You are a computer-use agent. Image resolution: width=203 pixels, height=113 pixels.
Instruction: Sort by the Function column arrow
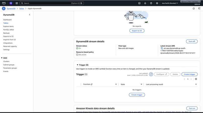[x=116, y=84]
